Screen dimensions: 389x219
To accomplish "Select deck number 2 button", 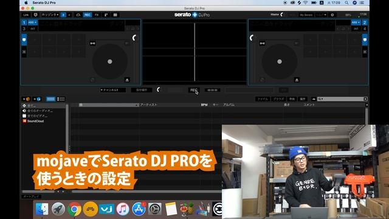I will click(365, 23).
